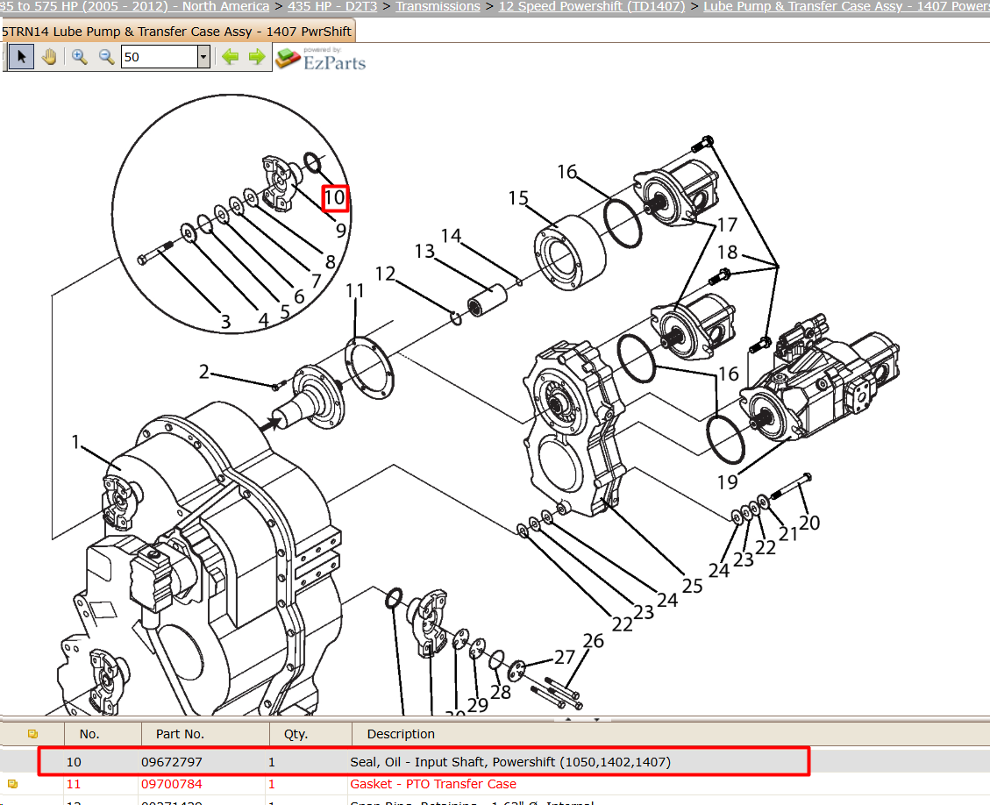The width and height of the screenshot is (990, 805).
Task: Click the notes icon in the table header
Action: pyautogui.click(x=32, y=734)
